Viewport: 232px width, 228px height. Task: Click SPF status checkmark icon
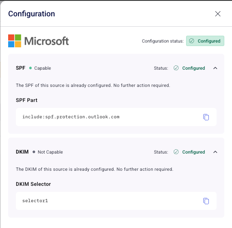176,68
